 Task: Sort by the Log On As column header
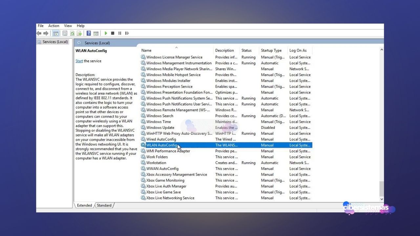click(300, 50)
